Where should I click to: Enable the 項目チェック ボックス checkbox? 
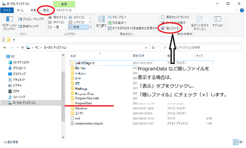(163, 17)
